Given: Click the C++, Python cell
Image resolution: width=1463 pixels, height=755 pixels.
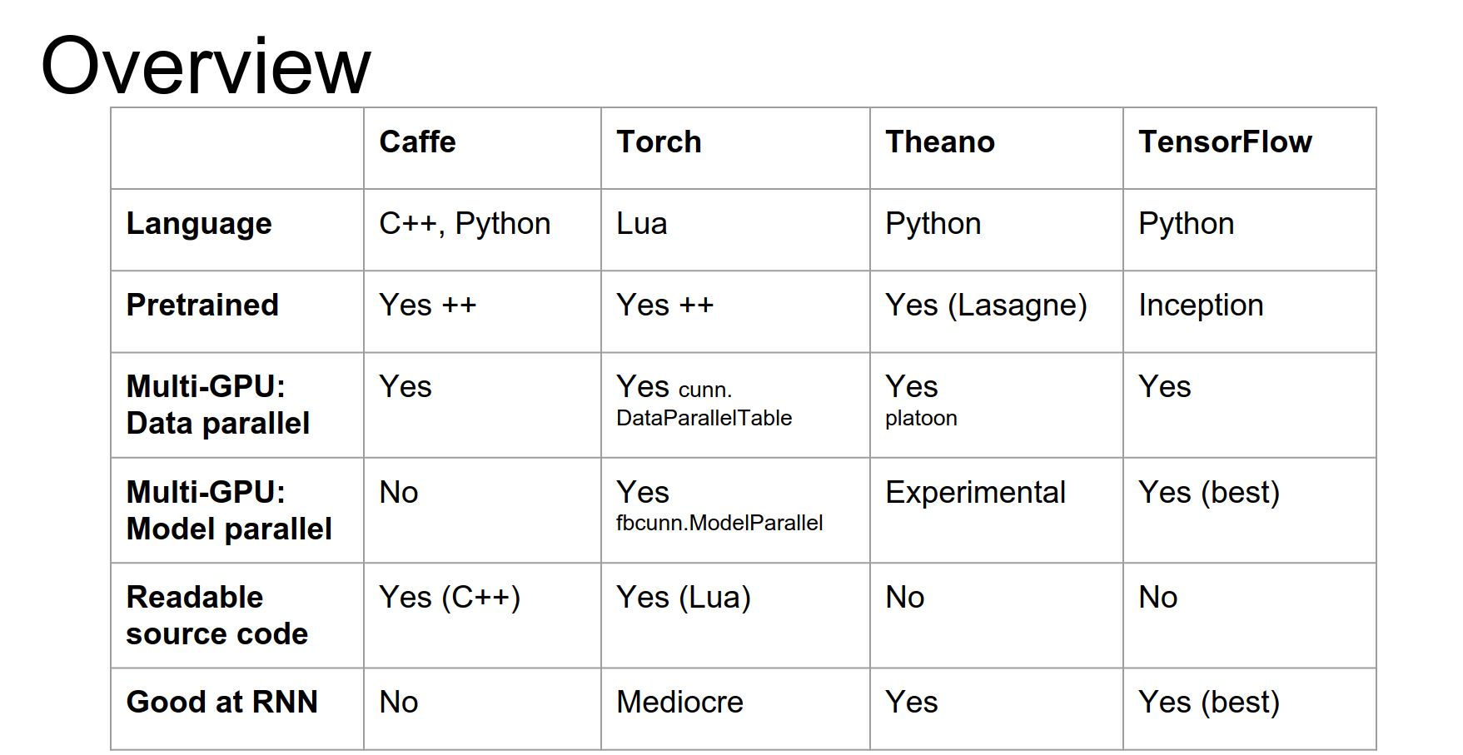Looking at the screenshot, I should coord(465,224).
